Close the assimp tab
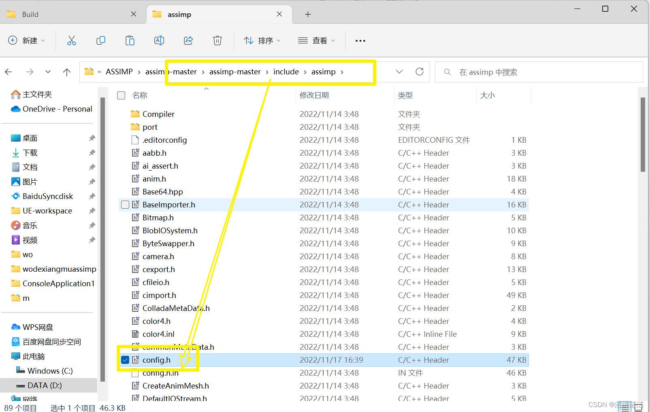Viewport: 650px width, 412px height. click(x=279, y=14)
